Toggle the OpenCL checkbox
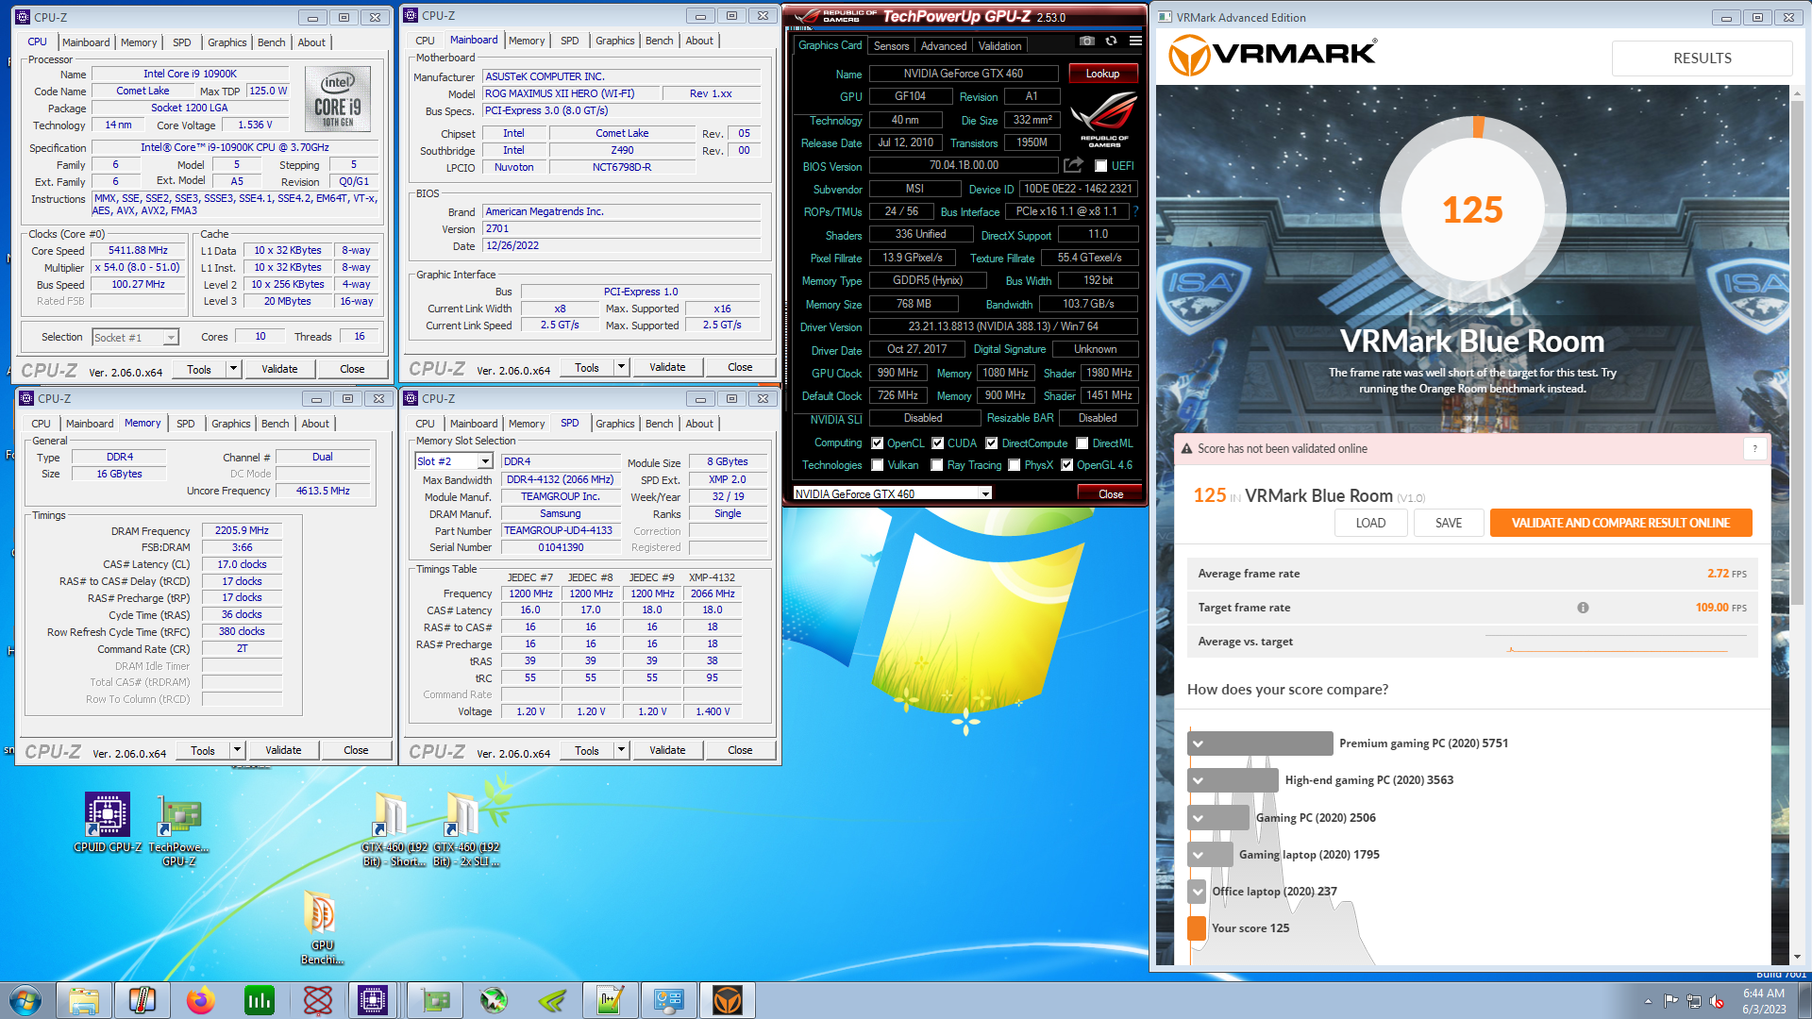 [x=878, y=443]
